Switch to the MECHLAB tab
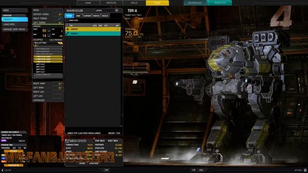308x173 pixels. point(111,3)
